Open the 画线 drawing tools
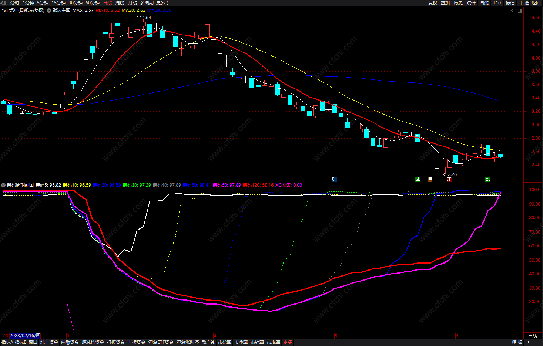 click(484, 3)
